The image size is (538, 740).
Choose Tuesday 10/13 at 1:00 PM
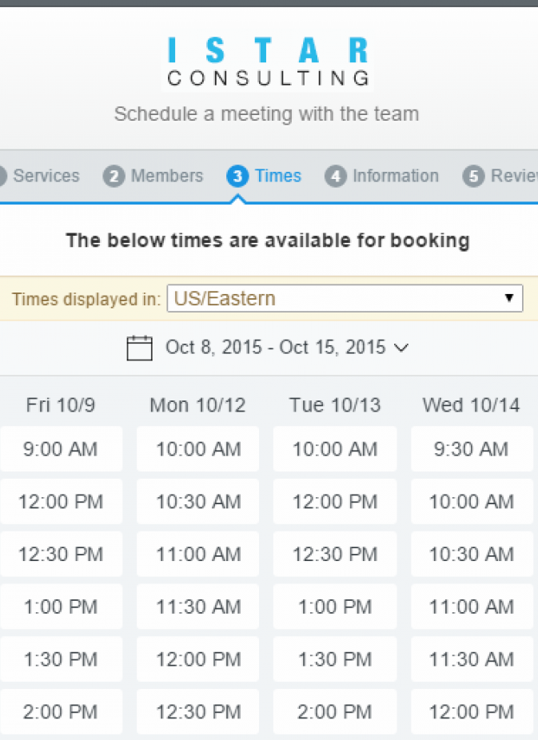tap(335, 607)
